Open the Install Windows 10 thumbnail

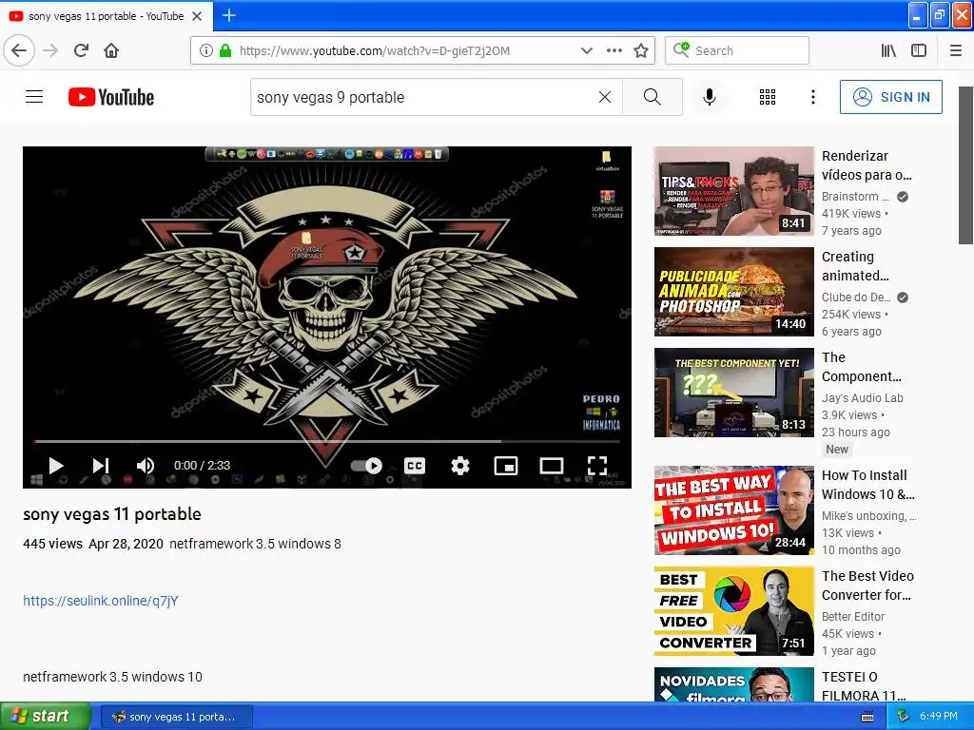[x=733, y=510]
